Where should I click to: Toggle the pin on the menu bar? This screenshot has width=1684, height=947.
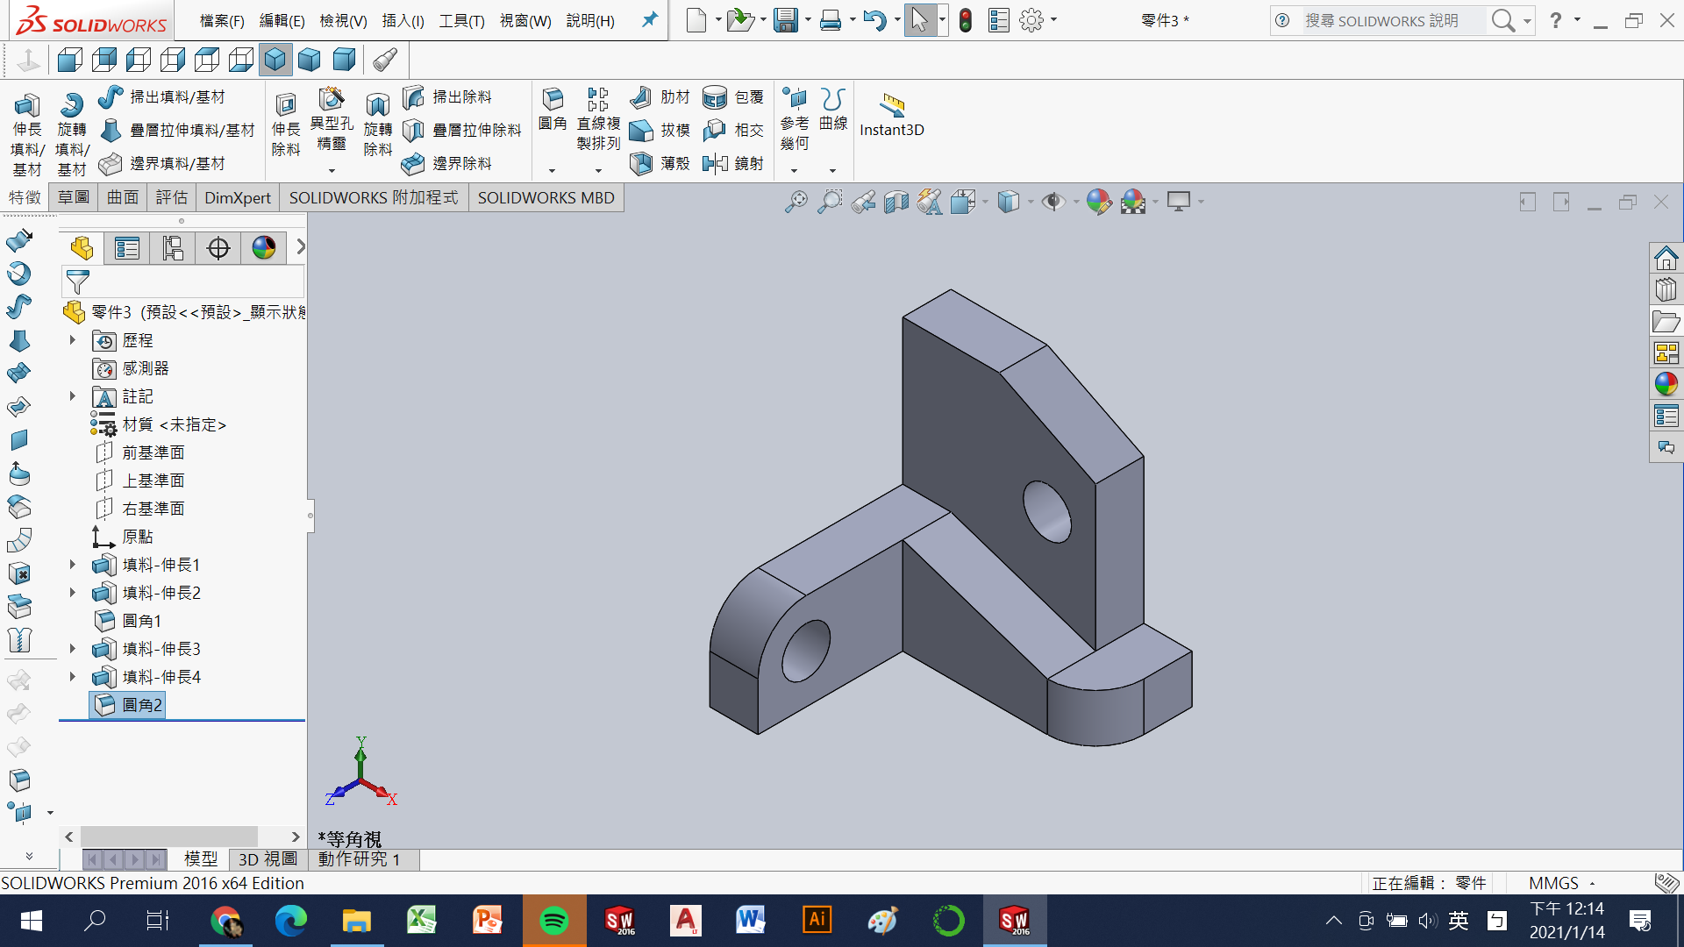(649, 20)
